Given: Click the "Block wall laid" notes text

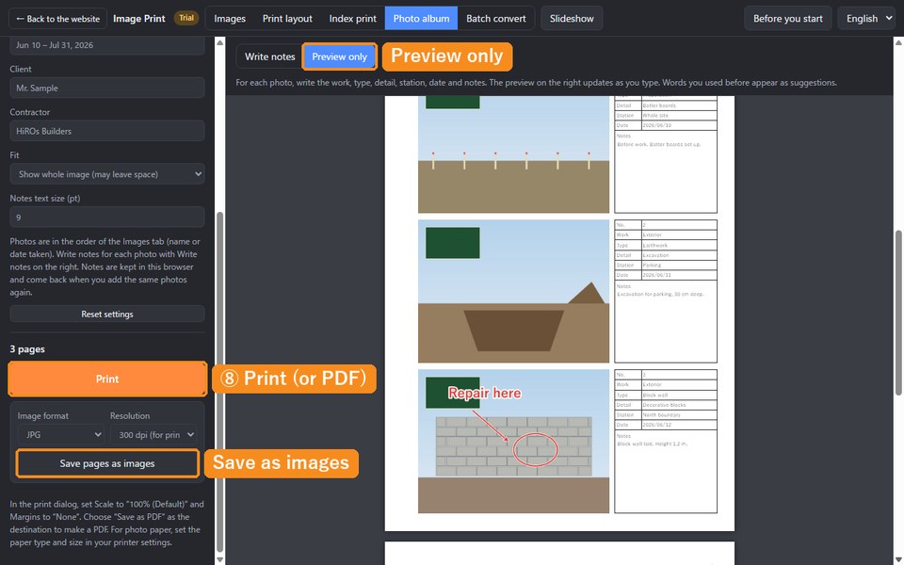Looking at the screenshot, I should click(652, 444).
